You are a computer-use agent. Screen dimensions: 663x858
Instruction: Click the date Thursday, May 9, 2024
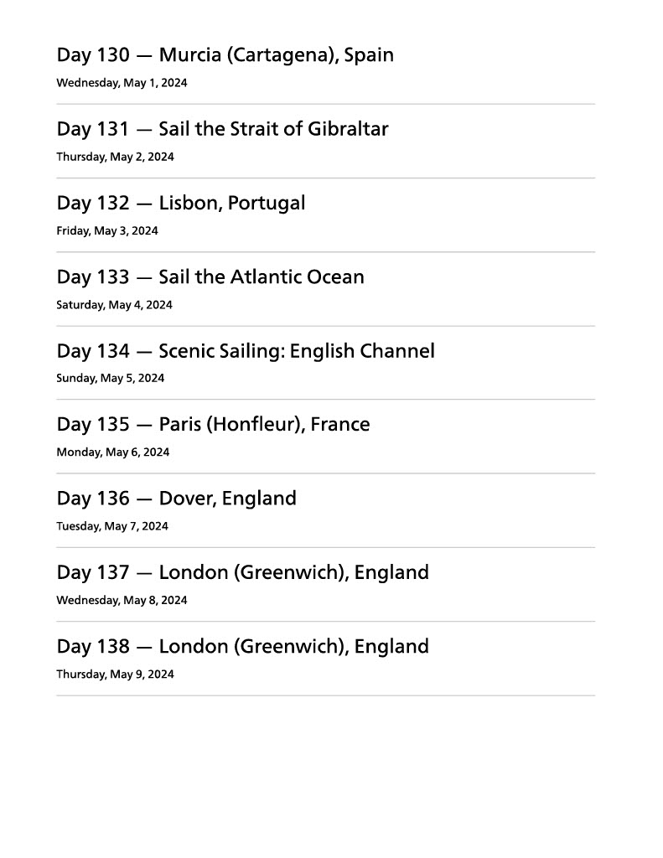(115, 675)
